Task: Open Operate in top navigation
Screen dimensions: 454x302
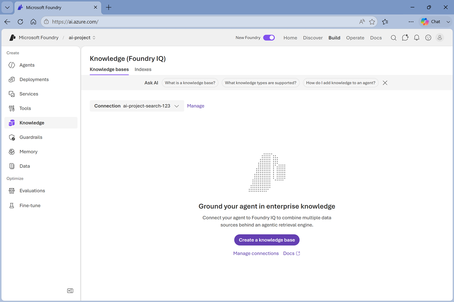Action: [x=355, y=38]
